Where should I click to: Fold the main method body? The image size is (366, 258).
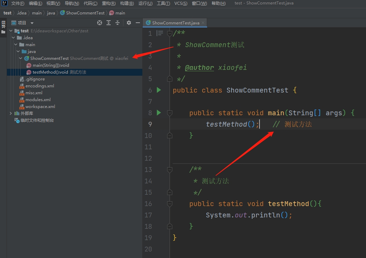click(170, 113)
